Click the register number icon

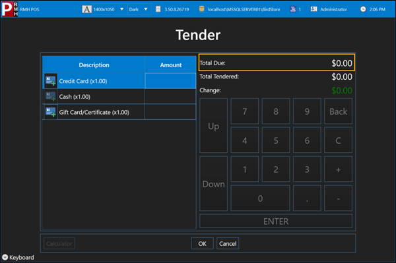tap(292, 9)
